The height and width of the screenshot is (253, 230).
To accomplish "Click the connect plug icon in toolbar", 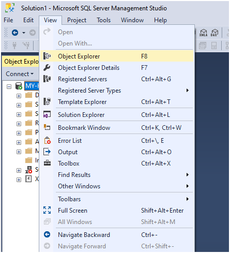I will click(x=14, y=46).
